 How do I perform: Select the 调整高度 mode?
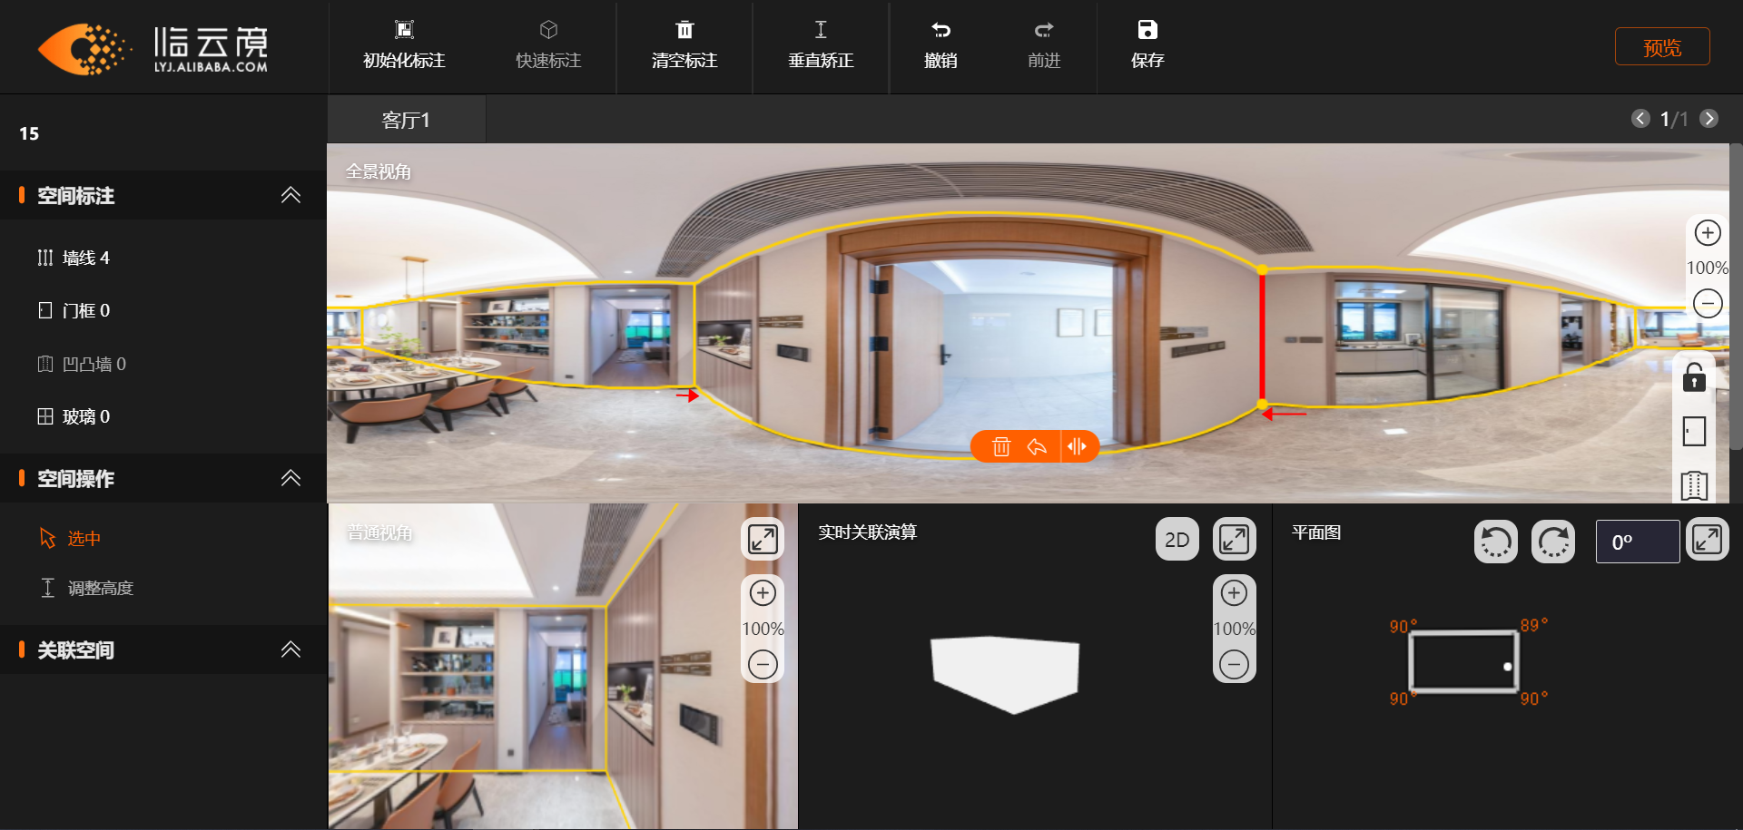87,588
